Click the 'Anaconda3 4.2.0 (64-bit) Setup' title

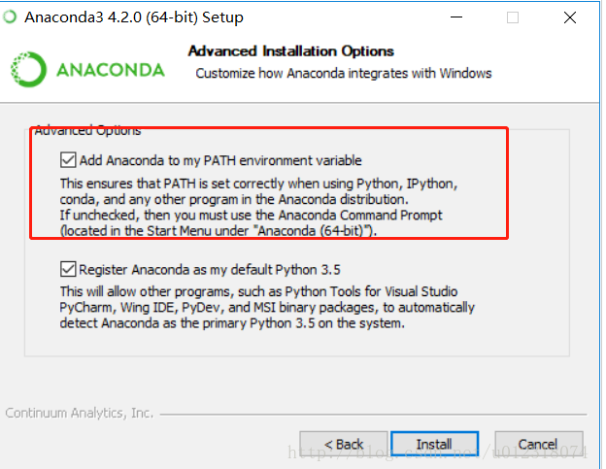[134, 17]
